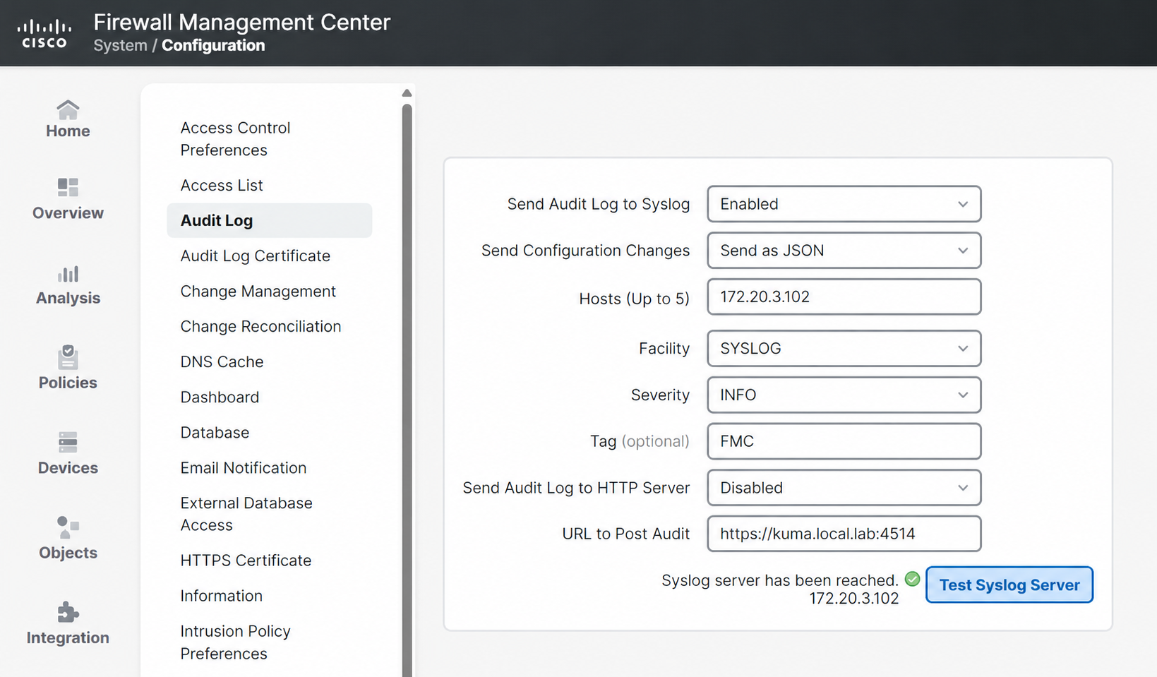1157x677 pixels.
Task: Select the Audit Log menu item
Action: pos(269,221)
